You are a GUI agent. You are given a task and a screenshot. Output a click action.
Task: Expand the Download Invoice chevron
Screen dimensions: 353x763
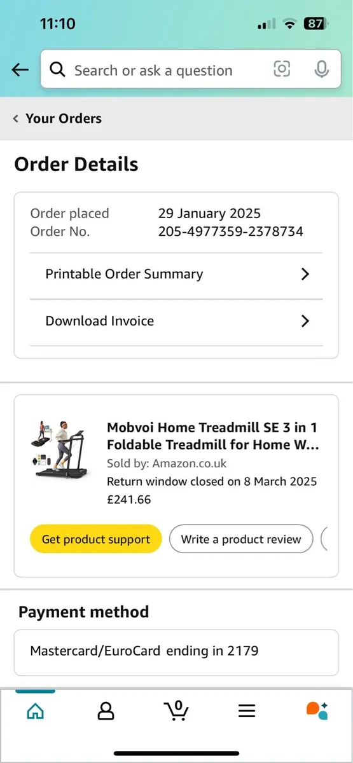pyautogui.click(x=305, y=321)
